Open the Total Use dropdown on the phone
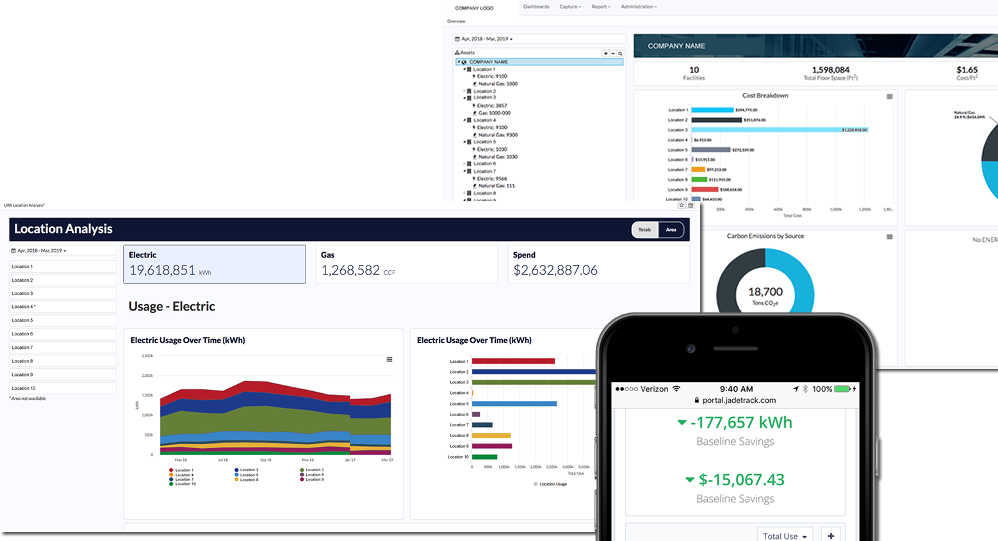This screenshot has width=998, height=541. [785, 536]
